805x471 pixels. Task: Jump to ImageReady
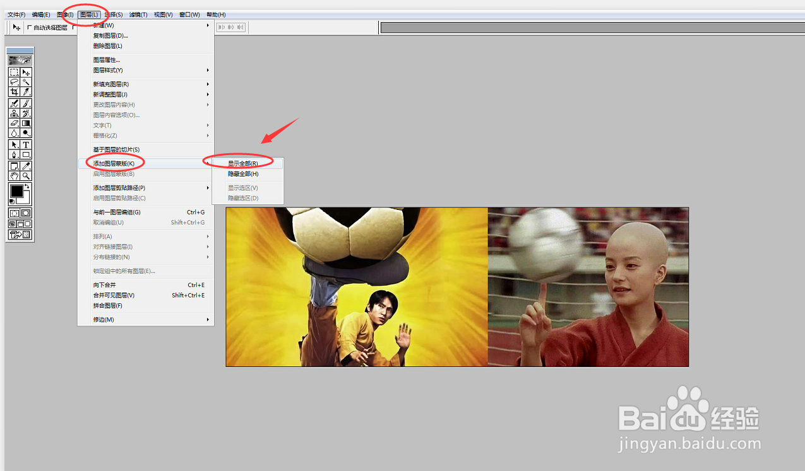tap(20, 234)
